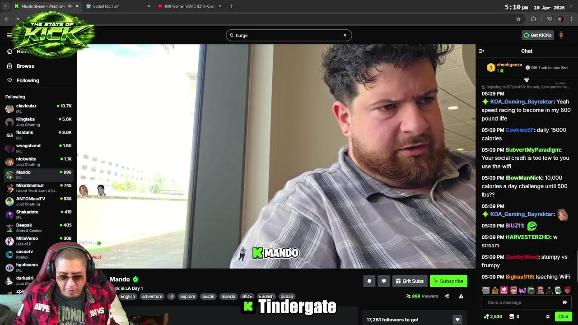
Task: Collapse the chat panel with the arrow icon
Action: click(481, 51)
